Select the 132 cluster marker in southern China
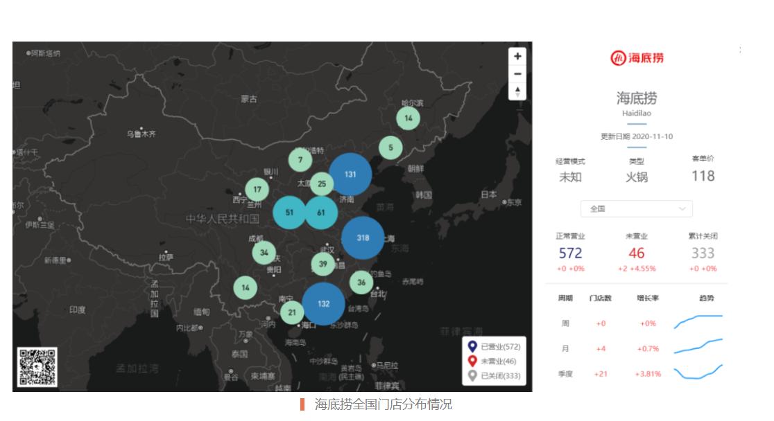774x421 pixels. click(x=324, y=304)
